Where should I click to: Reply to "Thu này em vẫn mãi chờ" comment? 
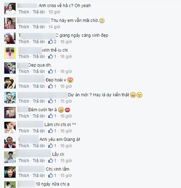click(39, 27)
